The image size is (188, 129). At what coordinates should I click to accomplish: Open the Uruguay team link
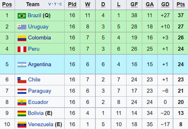pyautogui.click(x=38, y=27)
